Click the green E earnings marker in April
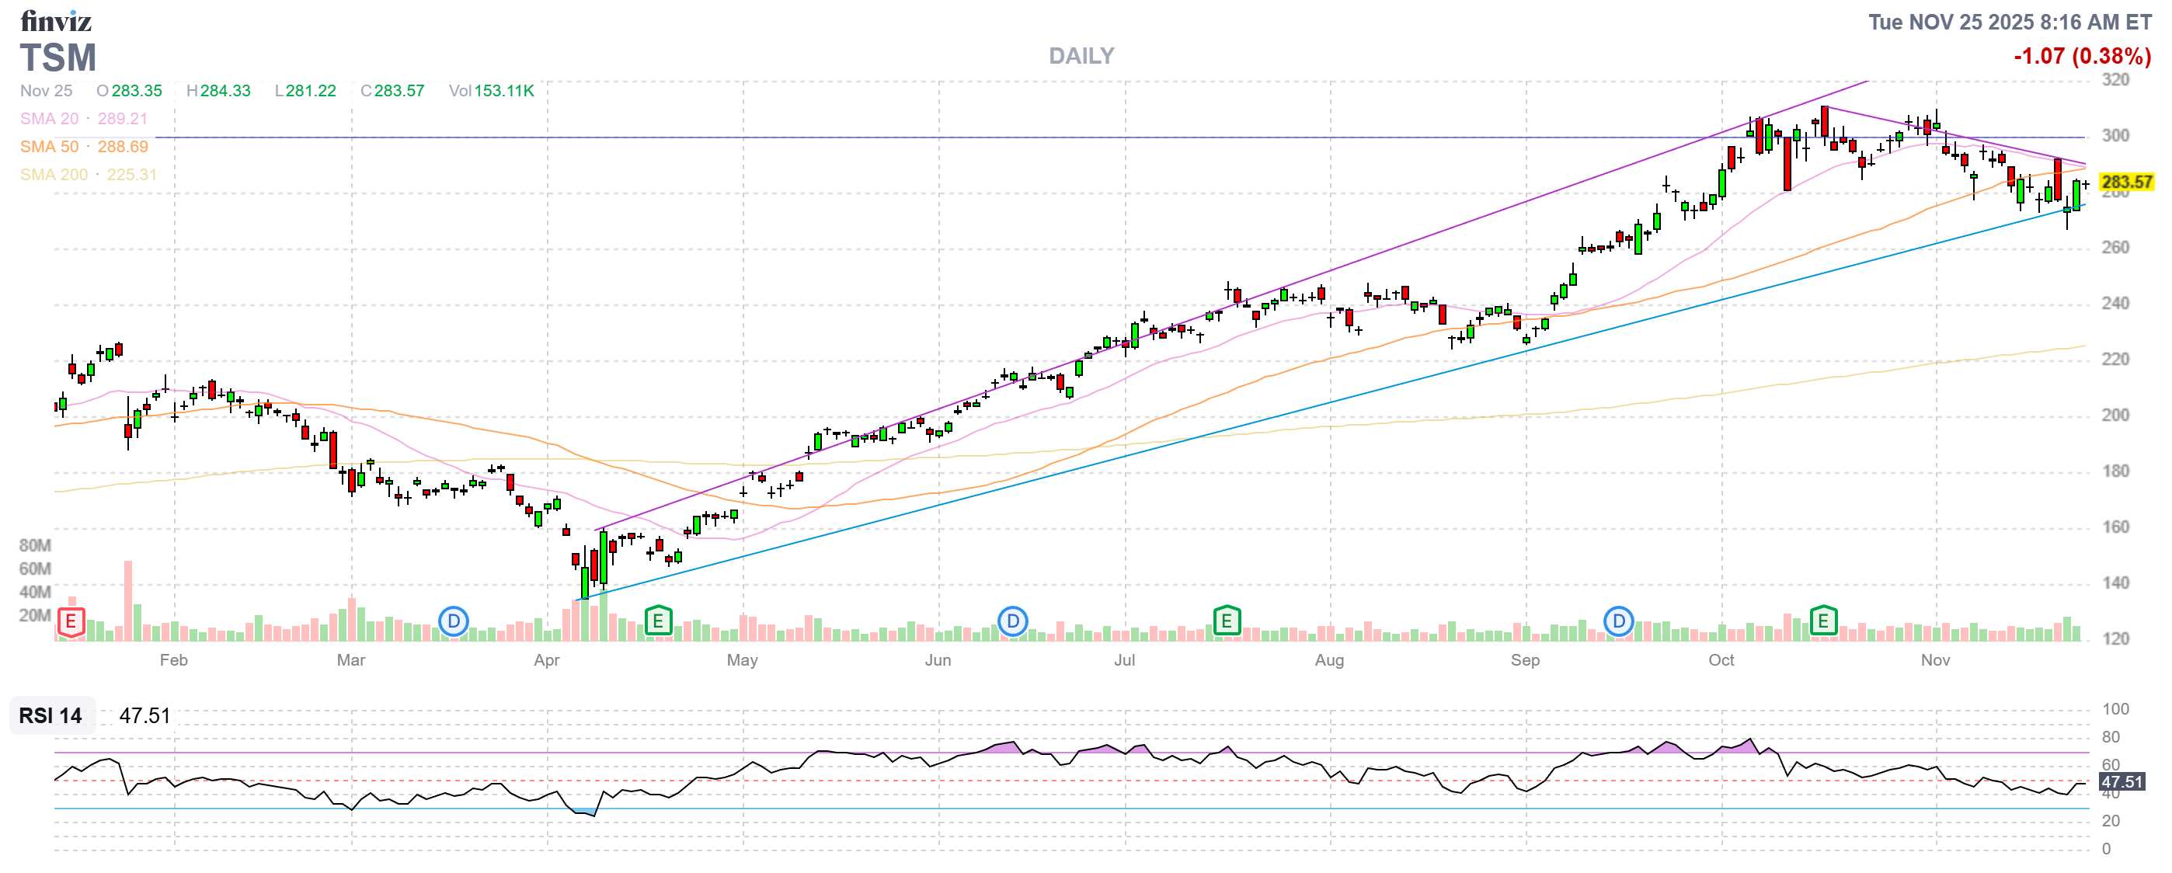Screen dimensions: 2172x873 click(657, 621)
